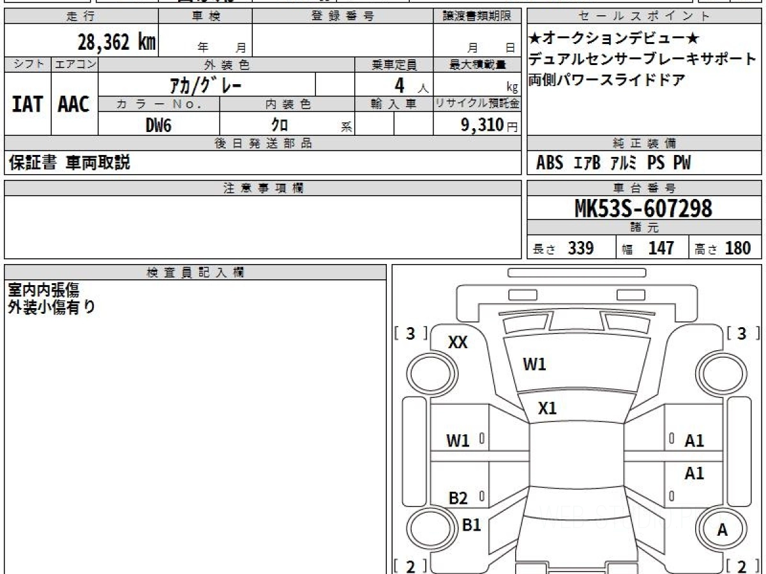Image resolution: width=766 pixels, height=574 pixels.
Task: Click XX mark on car diagram
Action: (x=458, y=342)
